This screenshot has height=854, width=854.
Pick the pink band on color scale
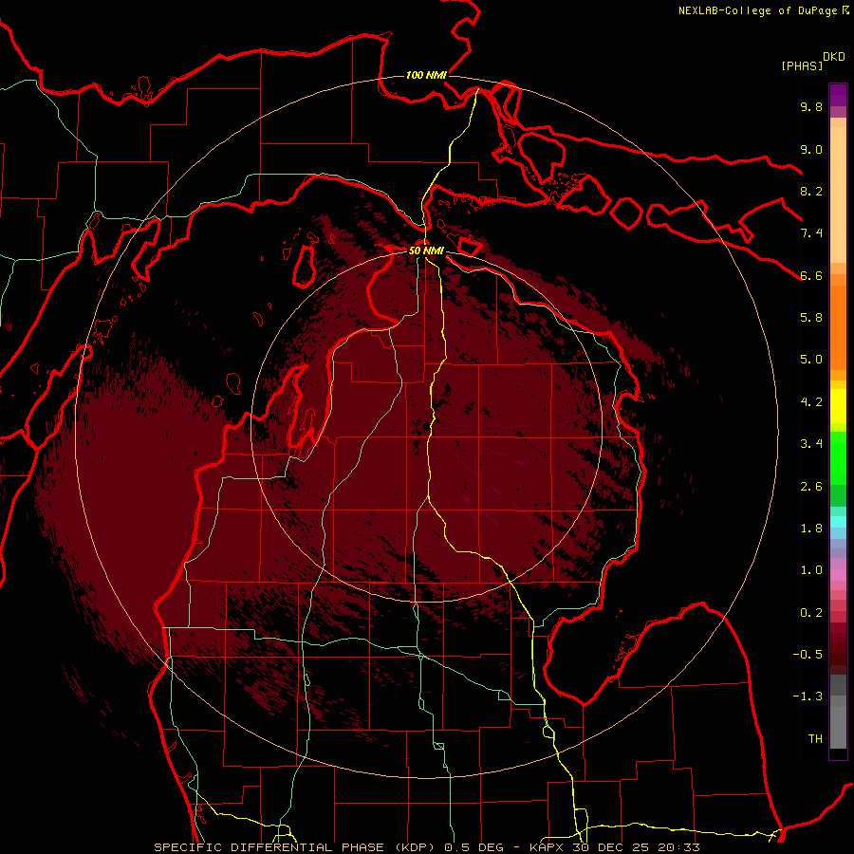[x=838, y=576]
